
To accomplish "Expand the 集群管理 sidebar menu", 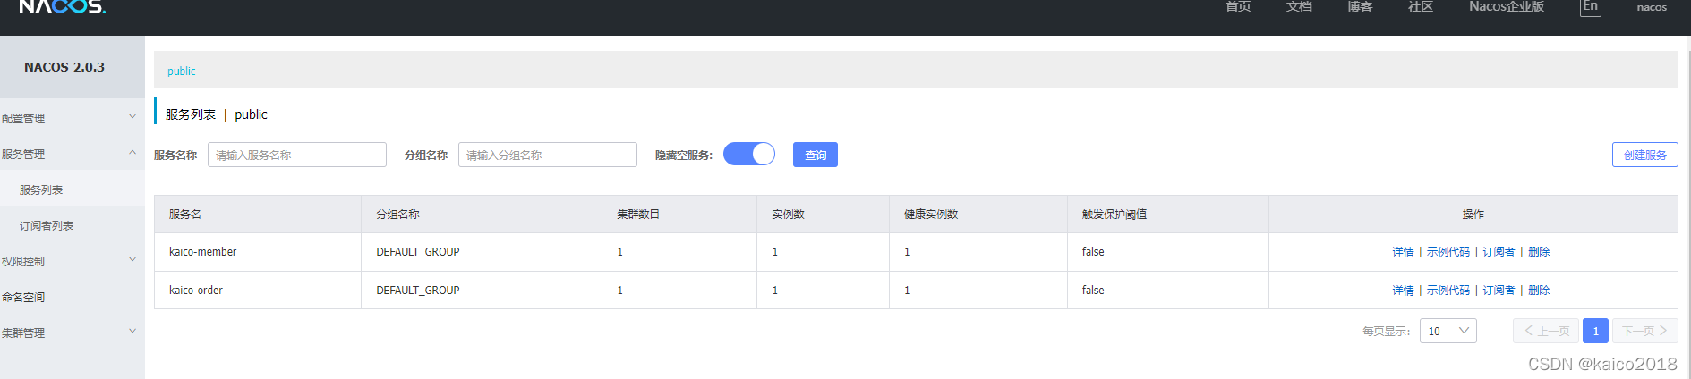I will coord(70,333).
